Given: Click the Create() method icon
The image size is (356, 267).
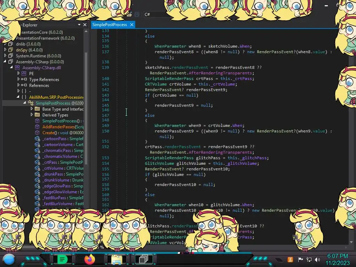Looking at the screenshot, I should (x=37, y=132).
